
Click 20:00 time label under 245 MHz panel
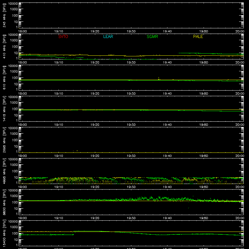(240, 31)
